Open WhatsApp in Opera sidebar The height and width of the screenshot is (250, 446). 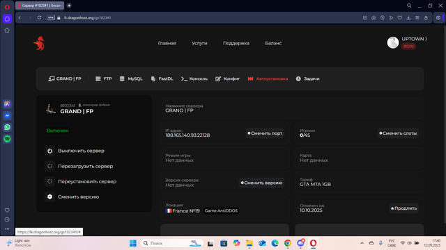[7, 127]
